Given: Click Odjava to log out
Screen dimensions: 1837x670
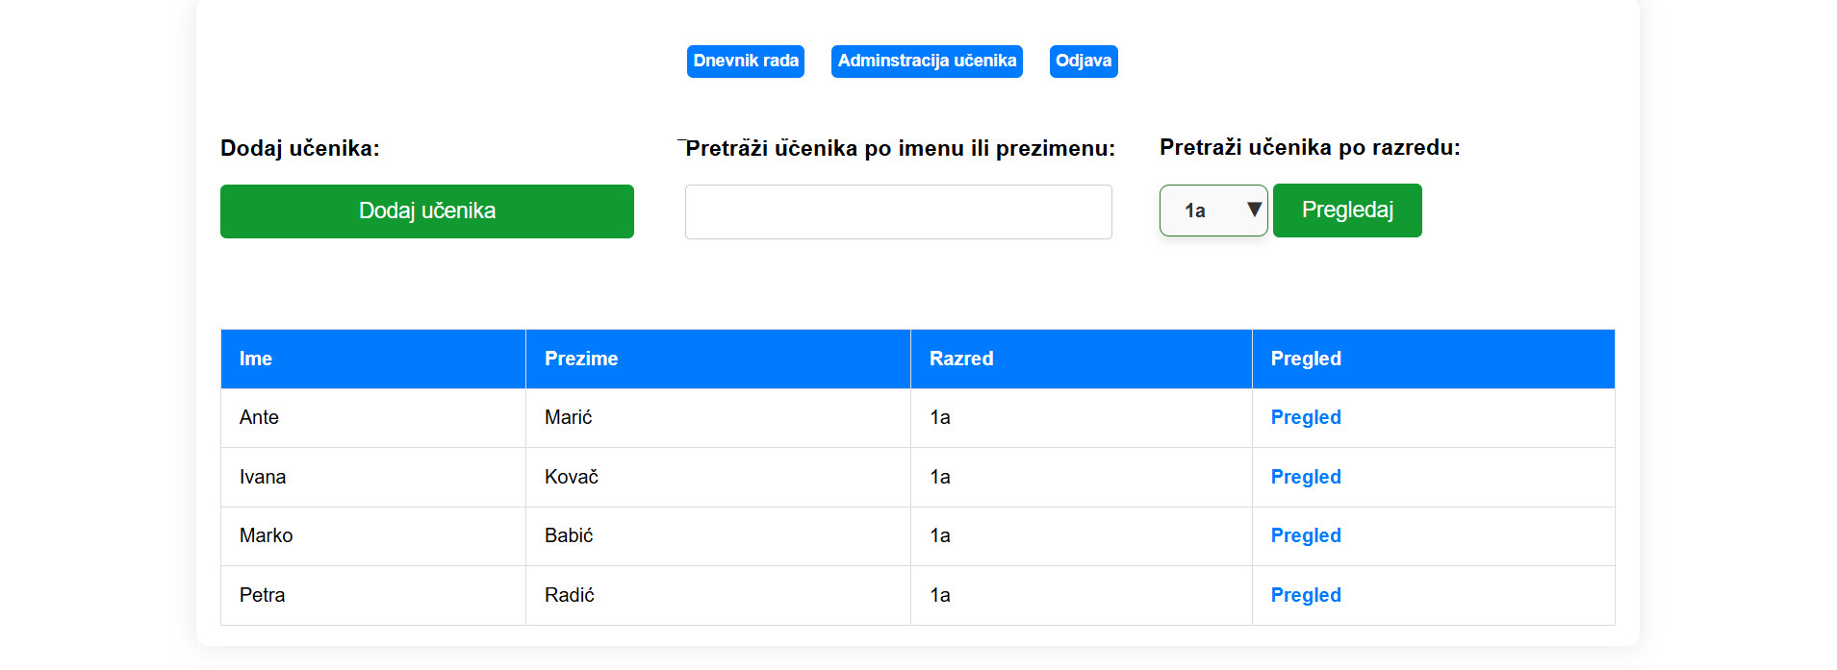Looking at the screenshot, I should pyautogui.click(x=1084, y=61).
